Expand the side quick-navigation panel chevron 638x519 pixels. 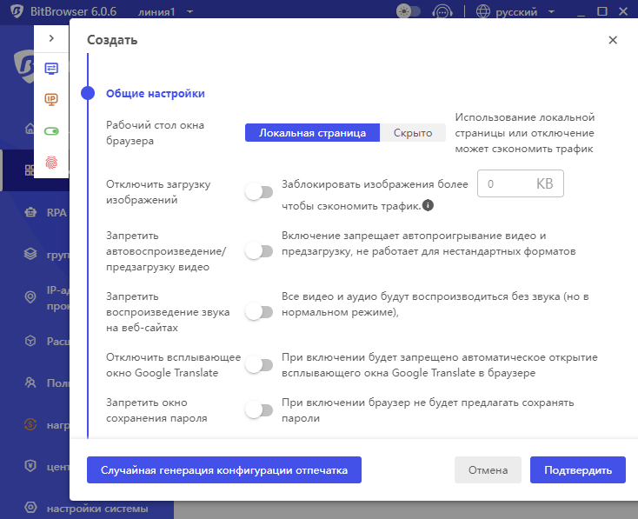click(51, 38)
